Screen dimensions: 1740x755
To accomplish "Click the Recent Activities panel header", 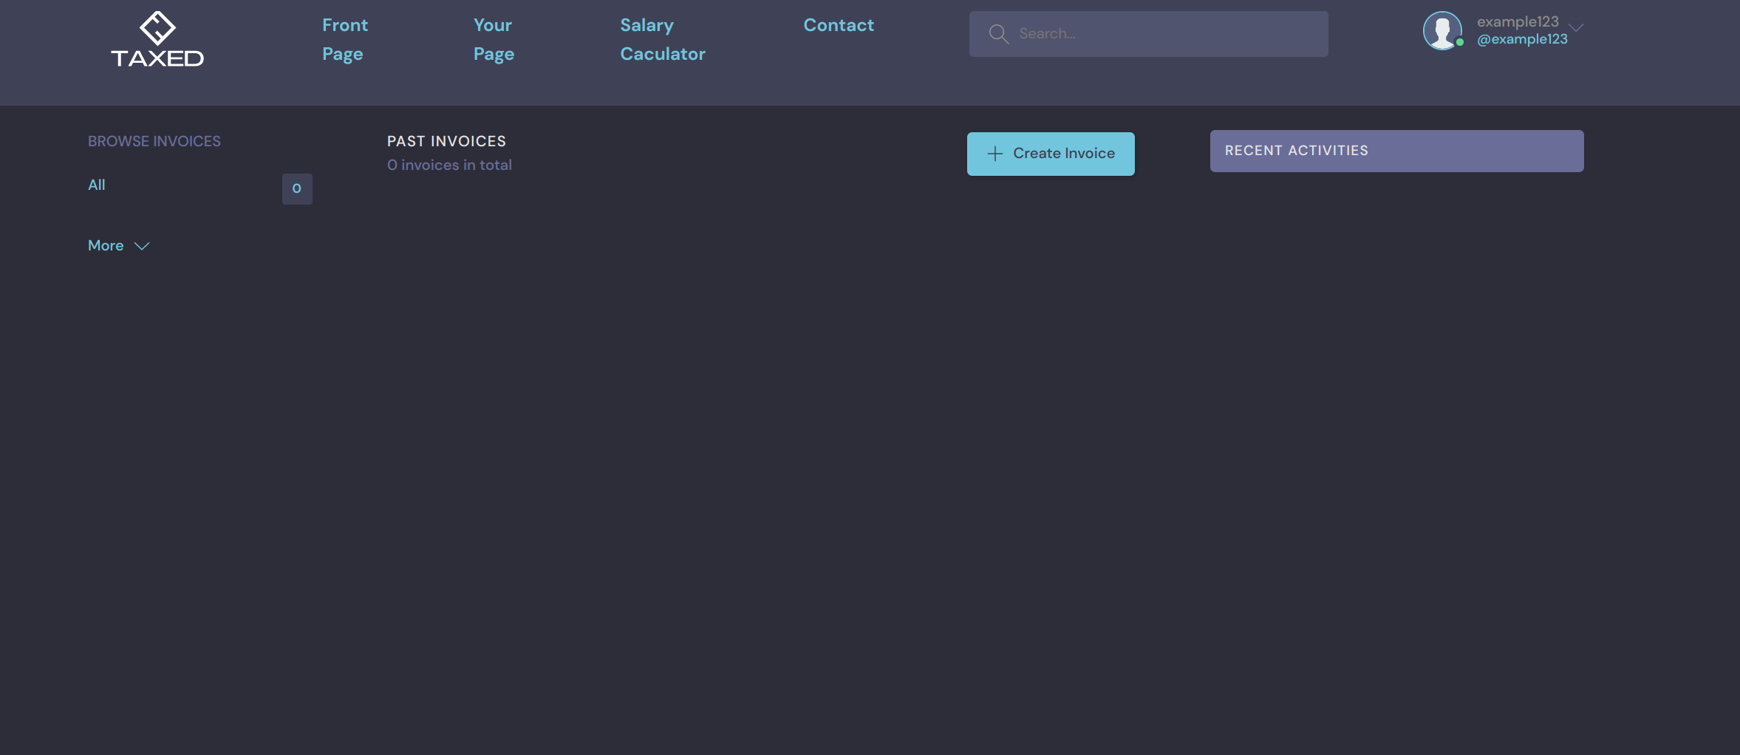I will (x=1396, y=151).
